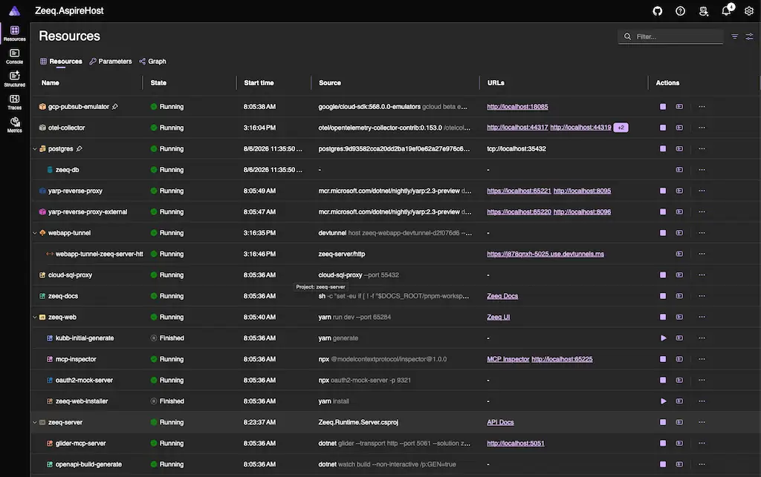The width and height of the screenshot is (761, 477).
Task: Collapse the zeeq-web resource group
Action: click(34, 318)
